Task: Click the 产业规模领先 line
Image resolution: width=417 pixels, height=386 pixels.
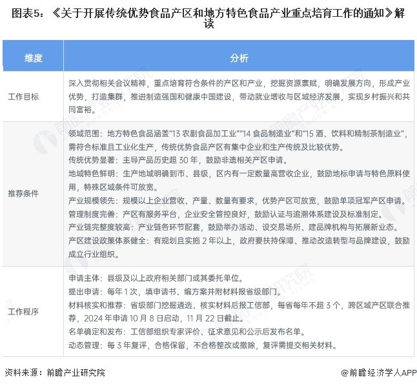Action: tap(237, 200)
